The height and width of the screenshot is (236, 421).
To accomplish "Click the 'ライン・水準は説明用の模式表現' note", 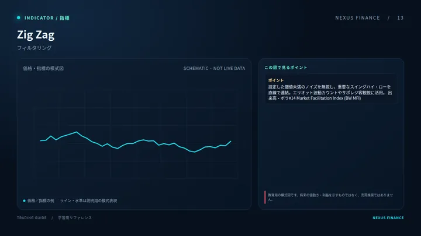I will (x=88, y=200).
